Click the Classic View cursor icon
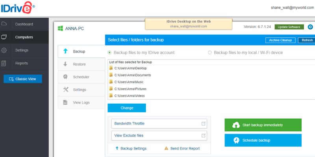 tap(11, 79)
